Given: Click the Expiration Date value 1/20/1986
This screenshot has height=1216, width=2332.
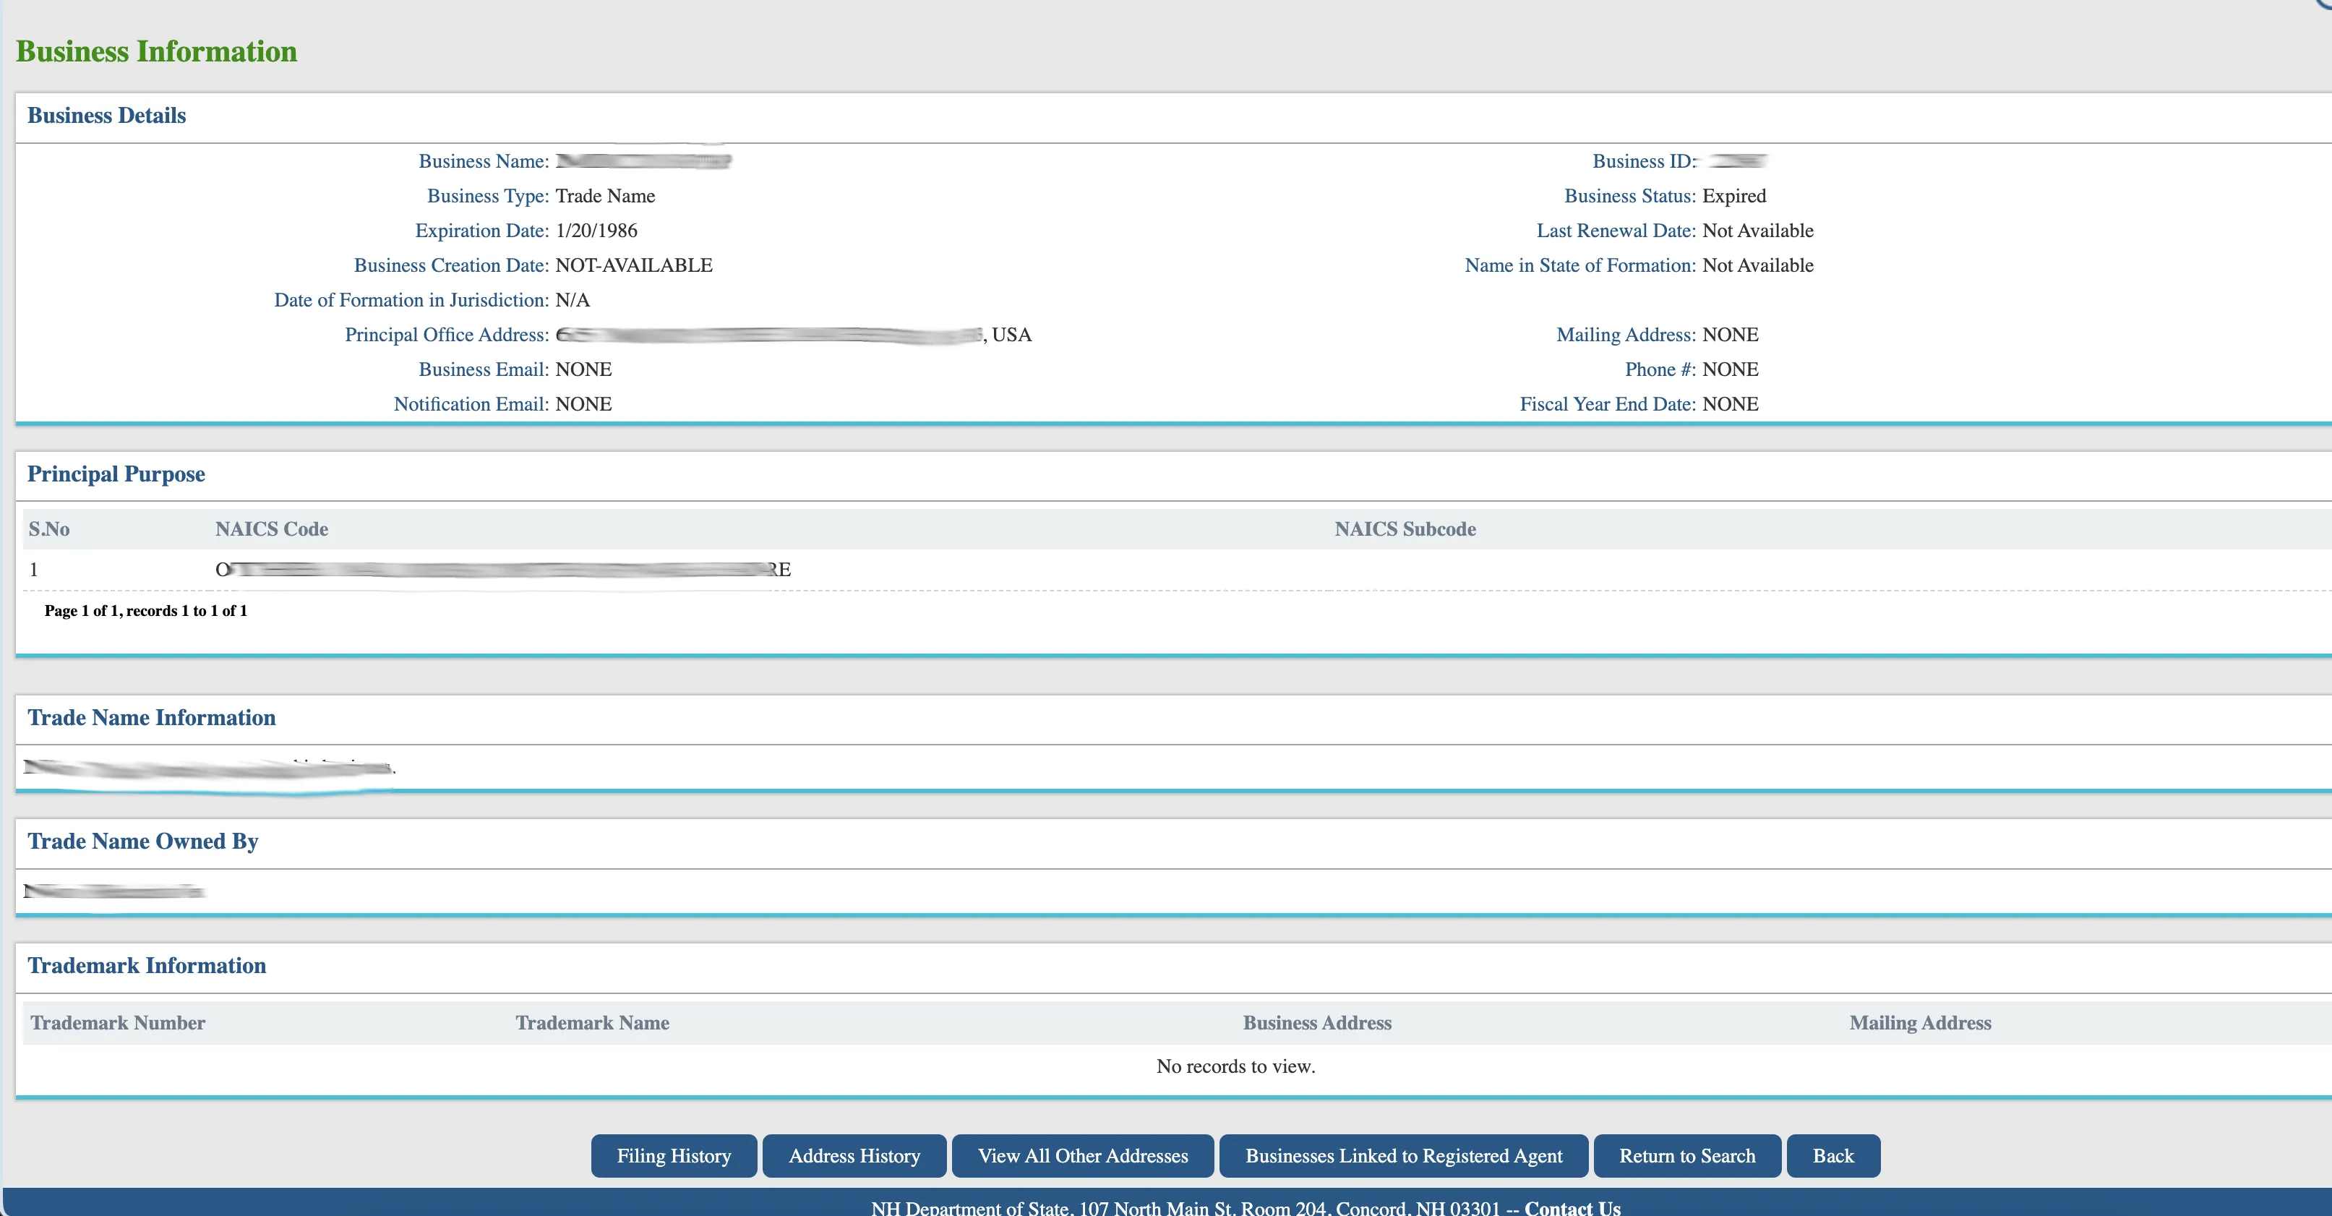Looking at the screenshot, I should [x=596, y=230].
